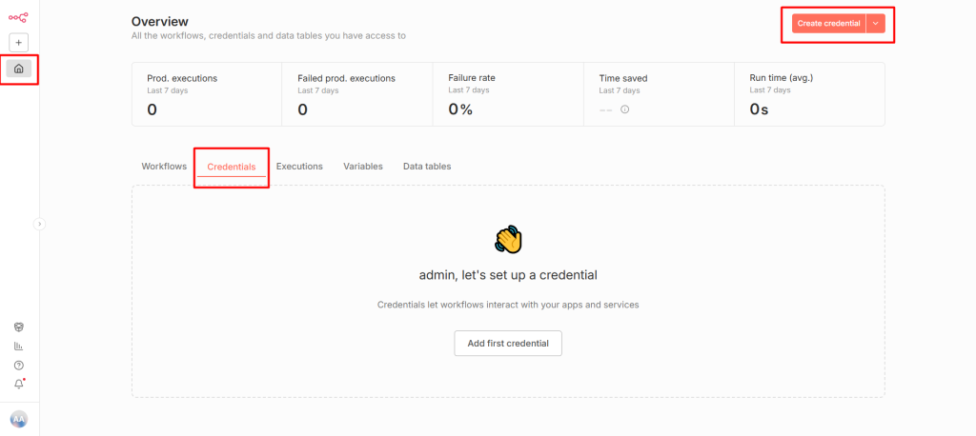
Task: Open the templates box icon in the sidebar
Action: coord(19,327)
